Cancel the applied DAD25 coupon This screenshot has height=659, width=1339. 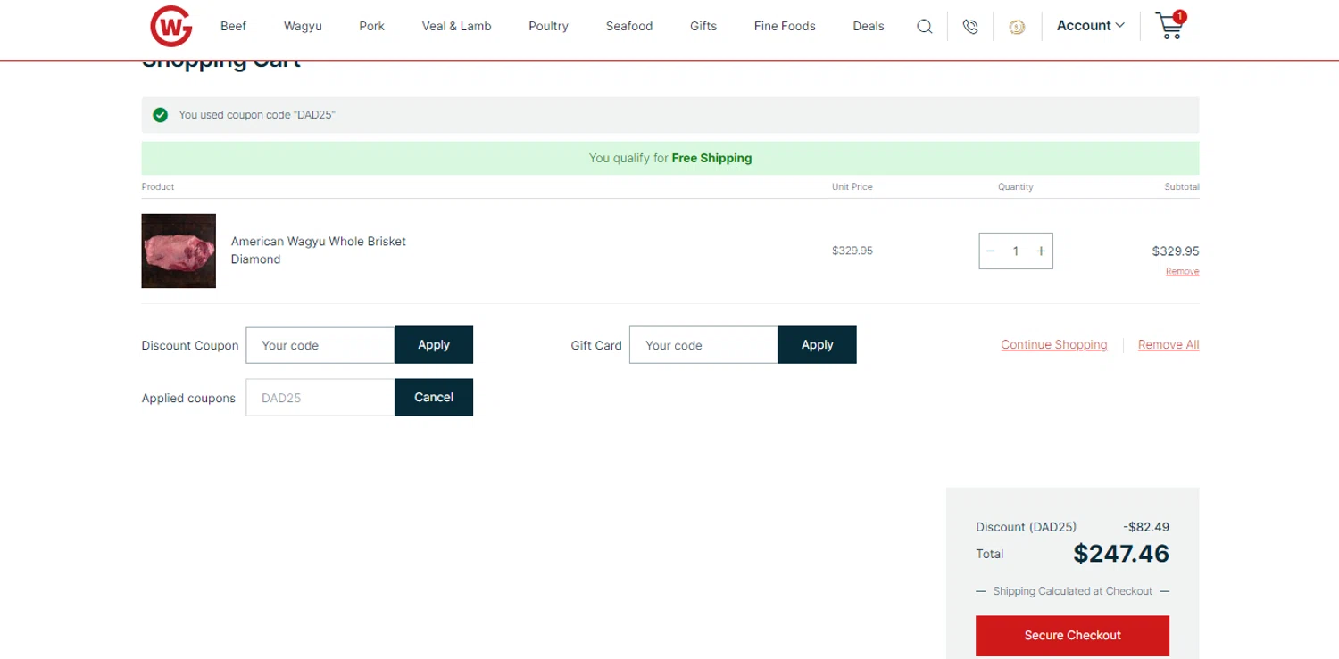434,398
